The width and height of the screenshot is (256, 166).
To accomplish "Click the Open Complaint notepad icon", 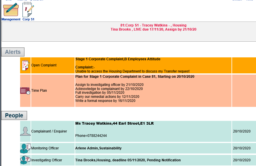I will [26, 65].
